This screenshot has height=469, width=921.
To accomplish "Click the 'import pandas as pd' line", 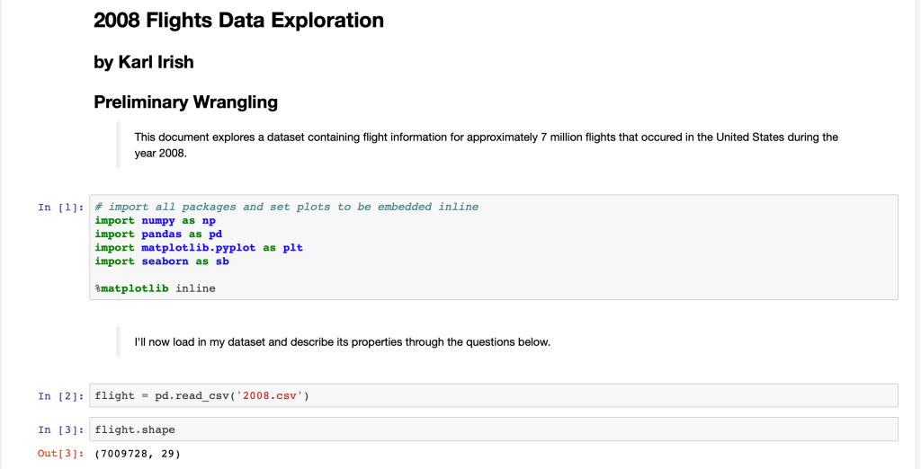I will (158, 234).
